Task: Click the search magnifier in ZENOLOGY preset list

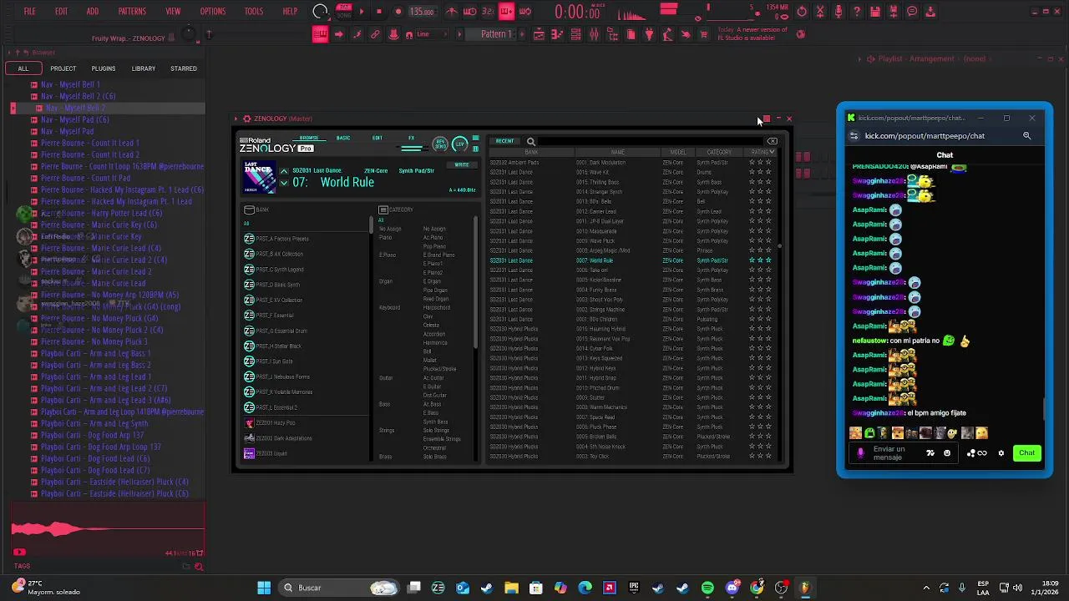Action: pyautogui.click(x=530, y=142)
